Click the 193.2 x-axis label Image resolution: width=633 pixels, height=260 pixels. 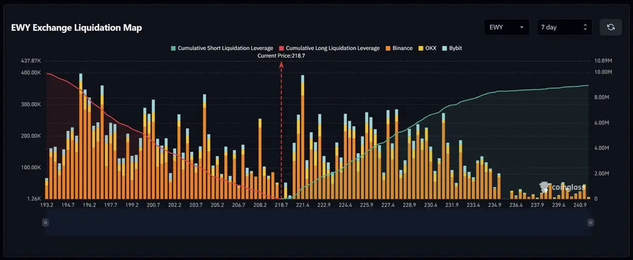point(47,205)
